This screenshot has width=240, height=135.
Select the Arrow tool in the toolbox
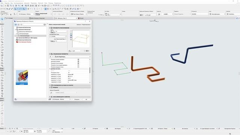[2, 19]
